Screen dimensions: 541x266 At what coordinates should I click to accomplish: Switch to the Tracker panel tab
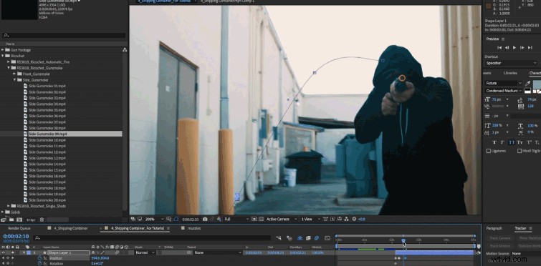(520, 228)
